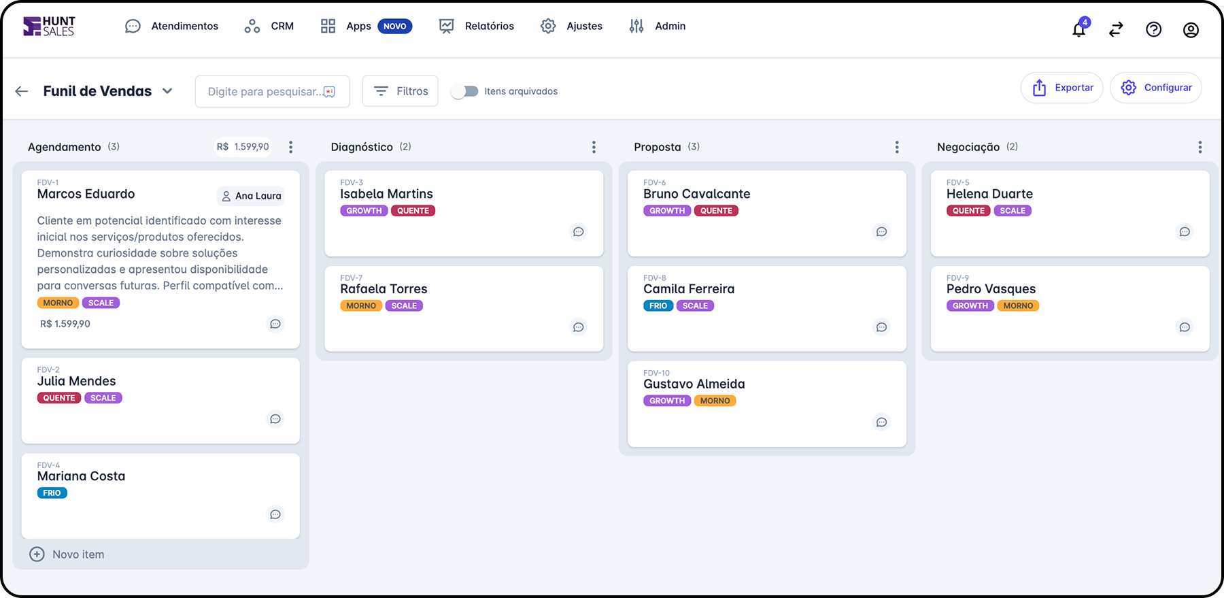Click the plus icon beside Novo item
1224x598 pixels.
(x=37, y=554)
